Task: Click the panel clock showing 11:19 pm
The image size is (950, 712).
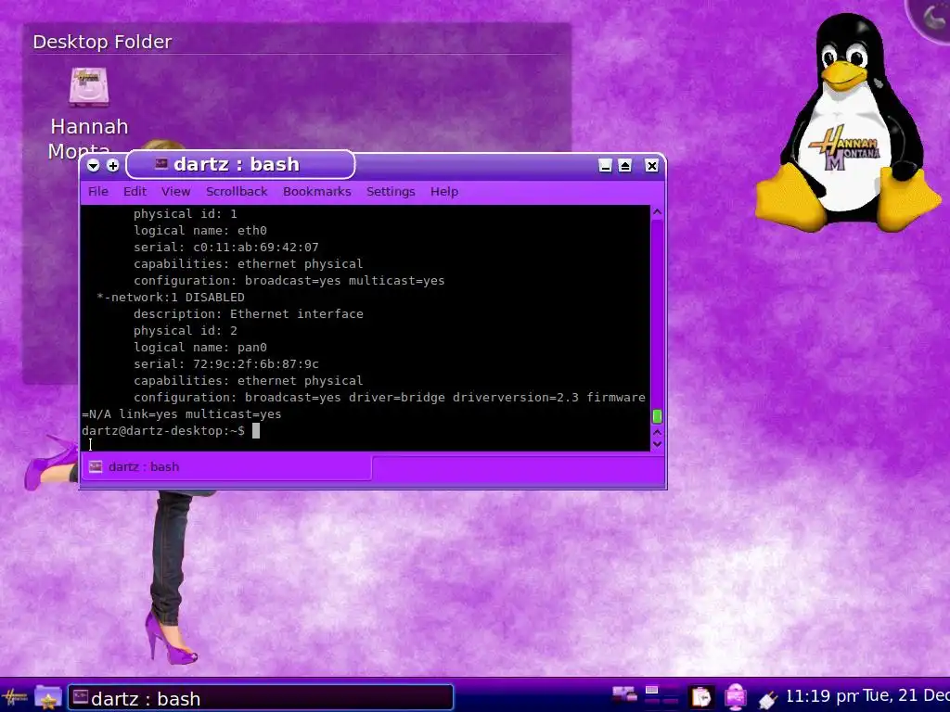Action: tap(823, 696)
